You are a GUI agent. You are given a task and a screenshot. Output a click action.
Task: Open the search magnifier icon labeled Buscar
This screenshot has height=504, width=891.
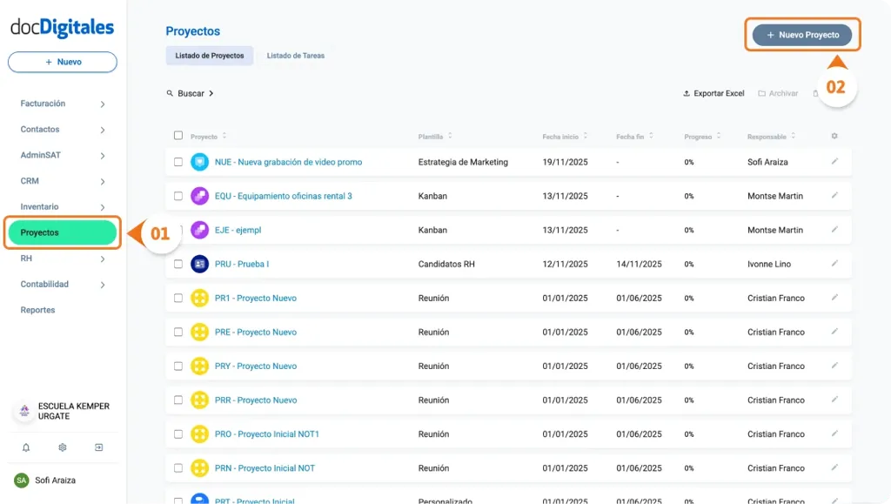click(170, 92)
